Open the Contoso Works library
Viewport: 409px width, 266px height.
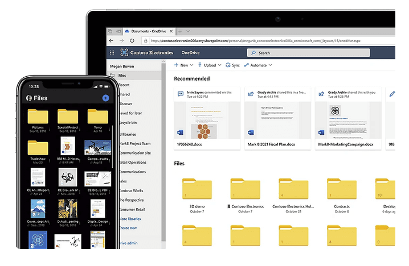pyautogui.click(x=131, y=190)
